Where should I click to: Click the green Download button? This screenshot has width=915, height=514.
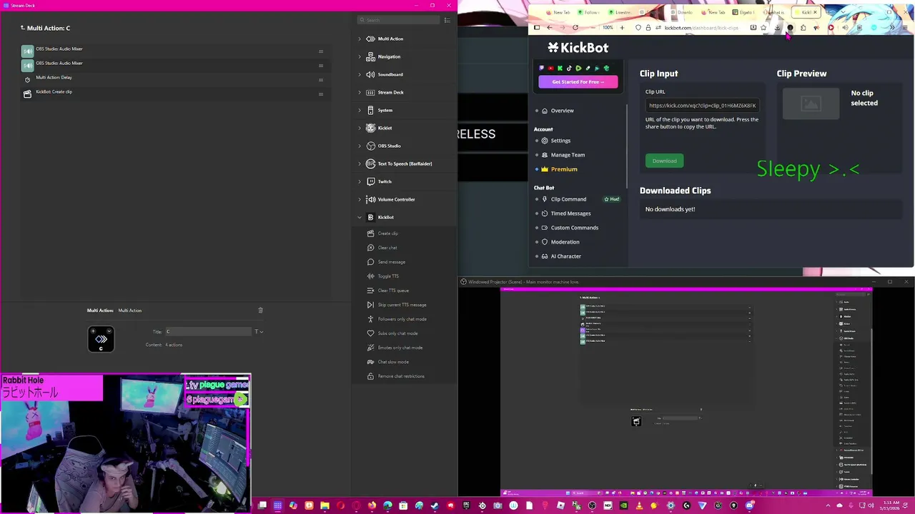pyautogui.click(x=664, y=161)
